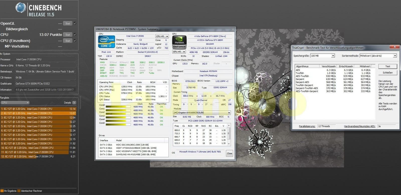The height and width of the screenshot is (195, 401).
Task: Click the Core0 clock usage bar
Action: tap(118, 107)
